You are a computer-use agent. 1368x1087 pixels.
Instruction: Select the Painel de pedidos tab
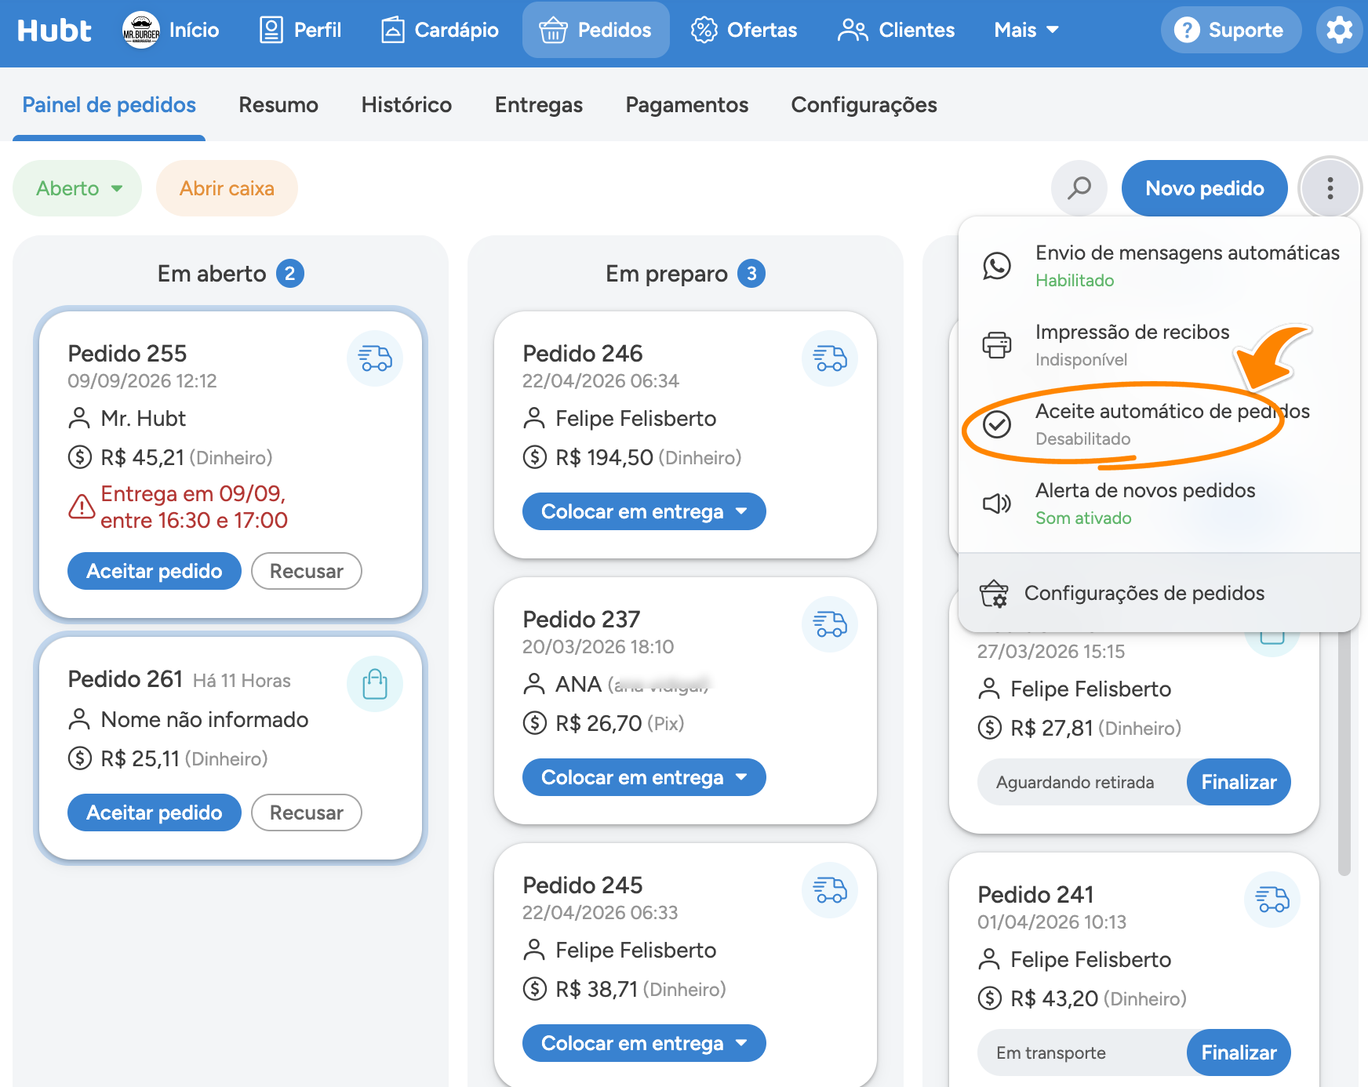coord(109,105)
